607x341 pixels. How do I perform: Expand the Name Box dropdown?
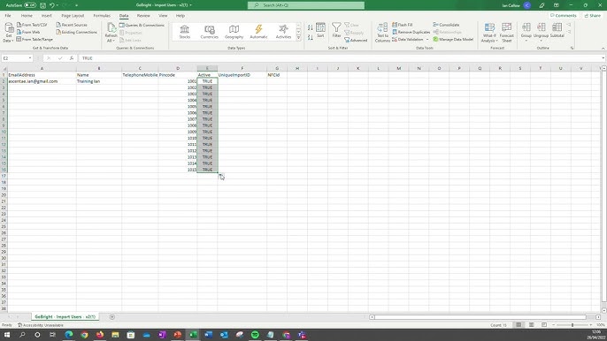(x=30, y=58)
